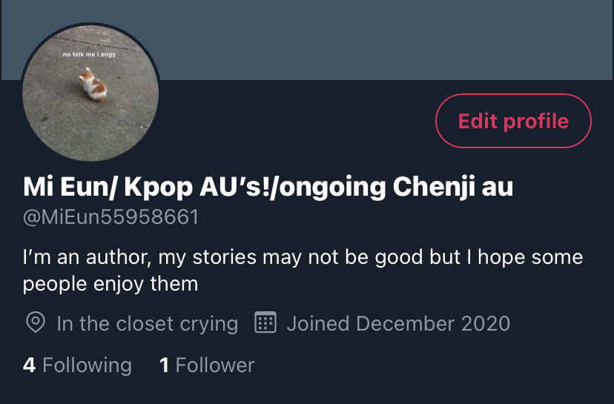Click 'ongoing Chenji au' in the name
Image resolution: width=614 pixels, height=404 pixels.
395,187
